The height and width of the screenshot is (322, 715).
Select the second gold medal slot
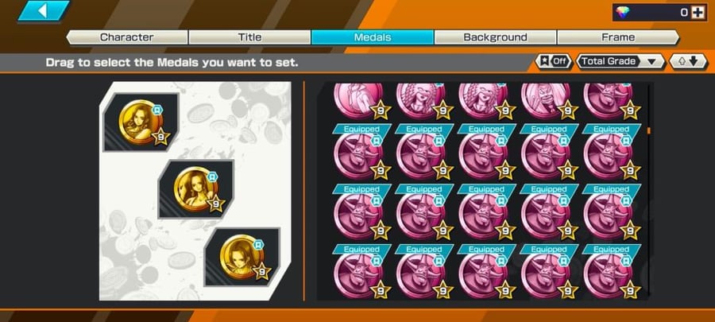click(196, 188)
